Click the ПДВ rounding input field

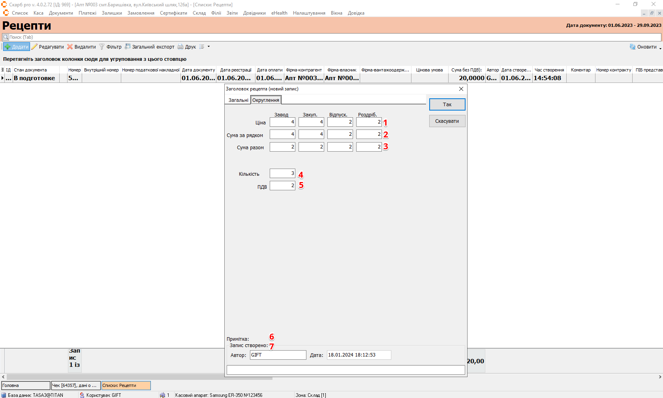point(282,186)
